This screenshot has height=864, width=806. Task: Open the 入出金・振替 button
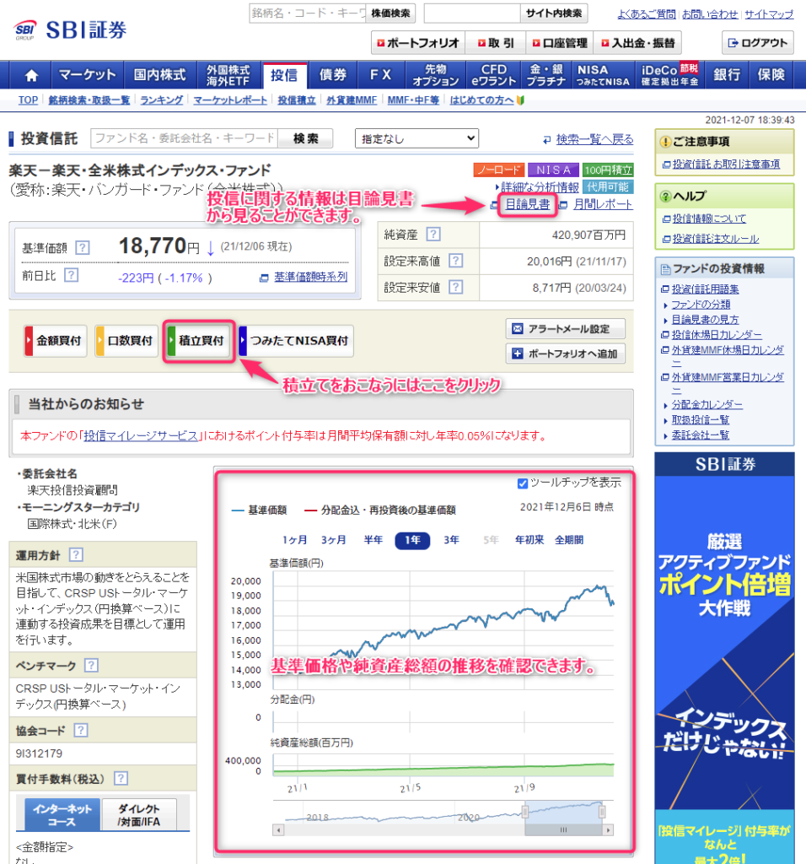(x=637, y=43)
